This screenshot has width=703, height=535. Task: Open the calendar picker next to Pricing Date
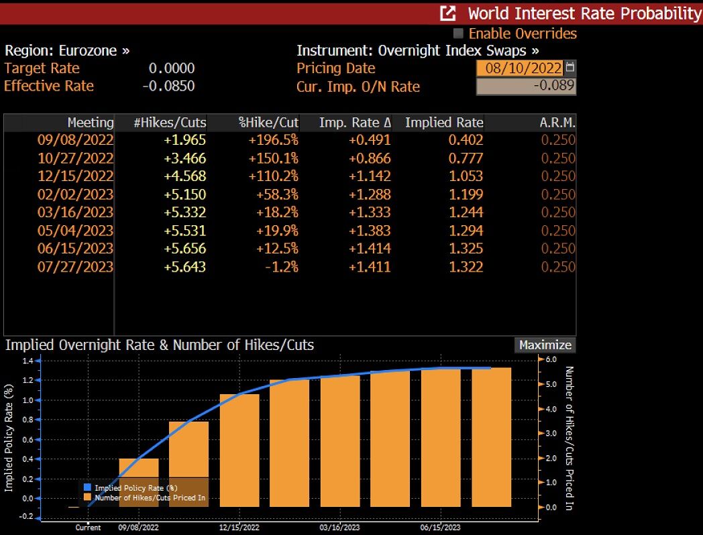pyautogui.click(x=570, y=68)
